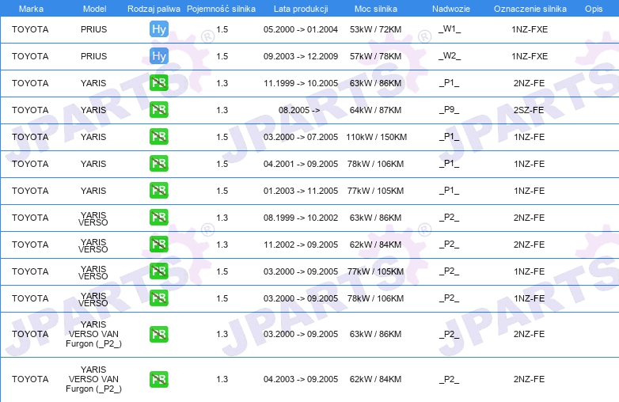This screenshot has height=402, width=619.
Task: Click the Lata produkcji column header
Action: [x=301, y=9]
